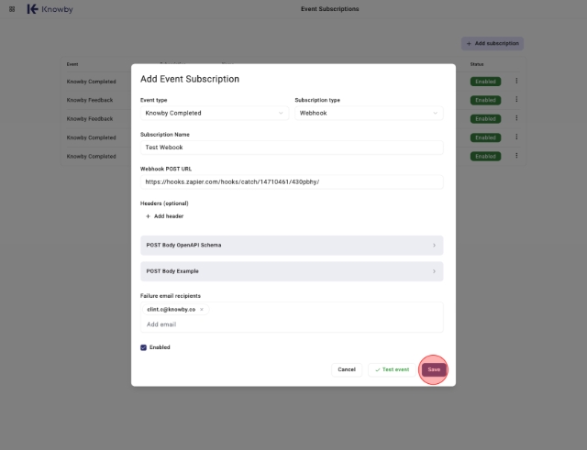This screenshot has height=450, width=587.
Task: Open the Event type dropdown
Action: pyautogui.click(x=215, y=113)
